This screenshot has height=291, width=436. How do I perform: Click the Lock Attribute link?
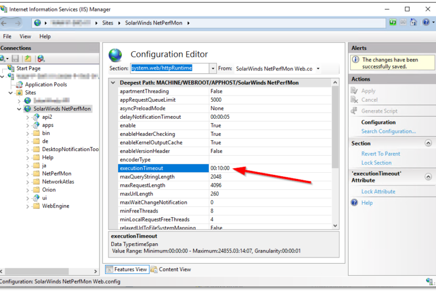378,192
